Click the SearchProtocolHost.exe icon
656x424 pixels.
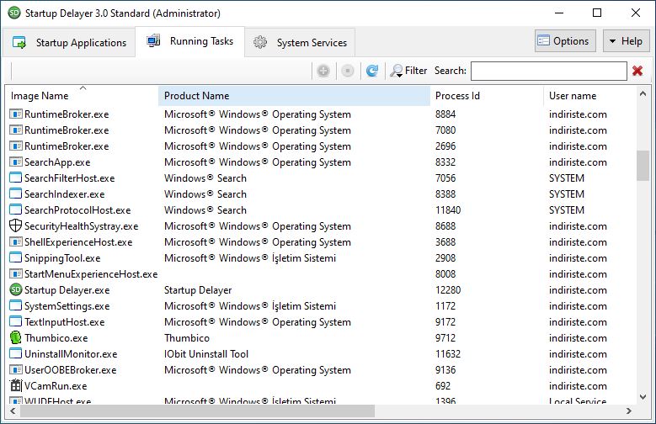pos(15,209)
